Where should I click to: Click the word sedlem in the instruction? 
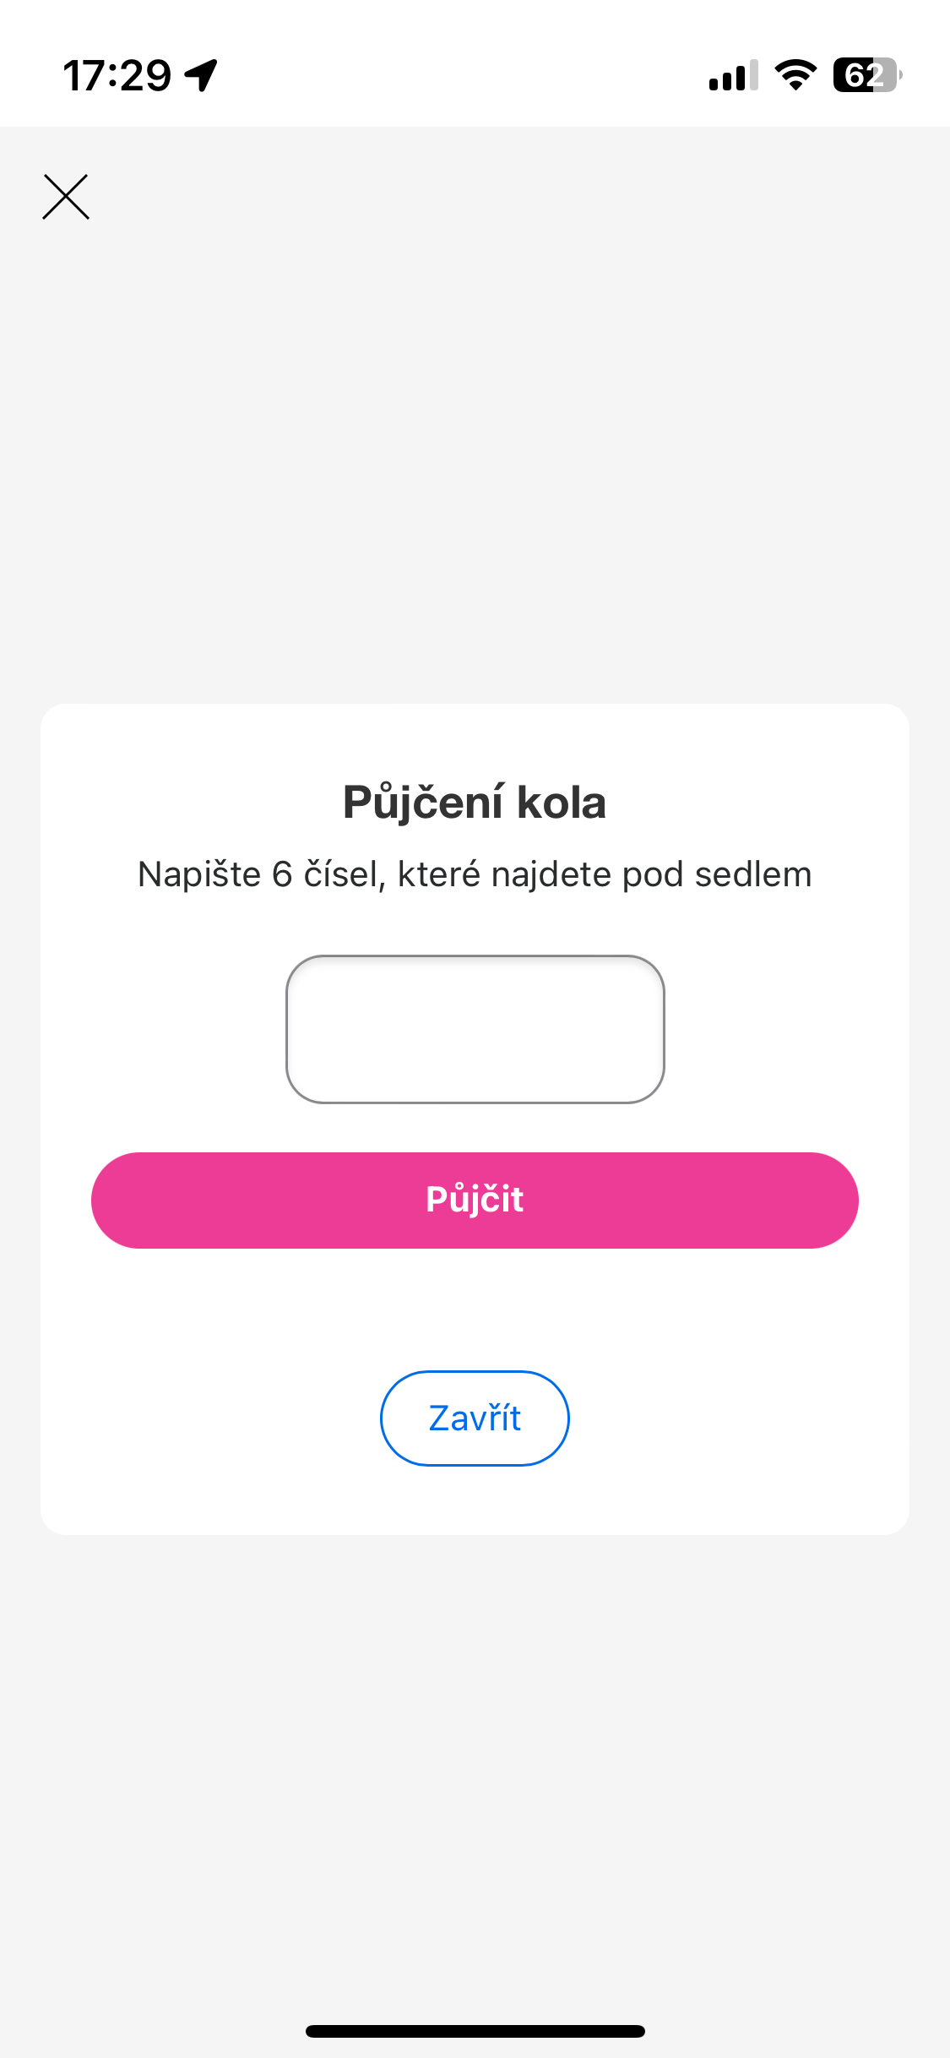(x=752, y=874)
